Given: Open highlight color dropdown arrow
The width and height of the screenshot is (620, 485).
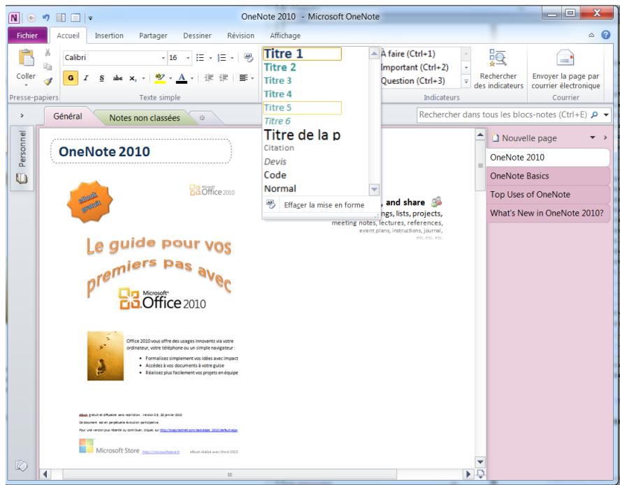Looking at the screenshot, I should coord(171,78).
